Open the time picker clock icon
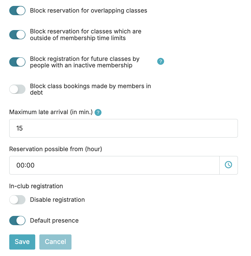The image size is (251, 256). pyautogui.click(x=228, y=165)
